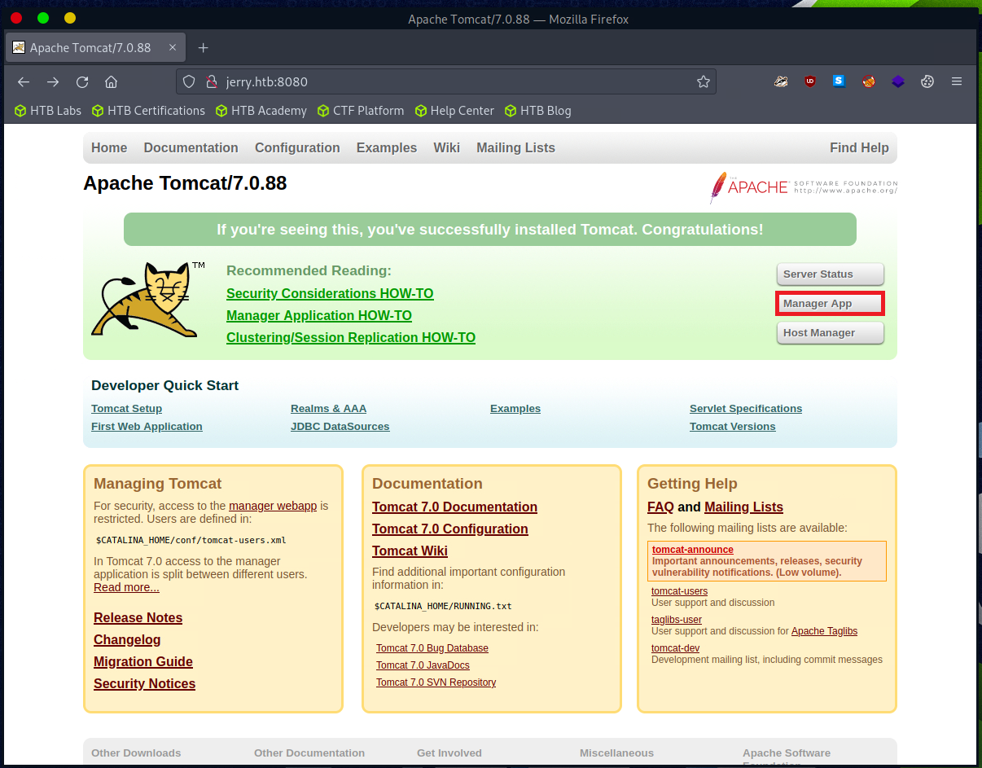Open the first extension icon next to the bookmark star
This screenshot has height=768, width=982.
pos(781,81)
